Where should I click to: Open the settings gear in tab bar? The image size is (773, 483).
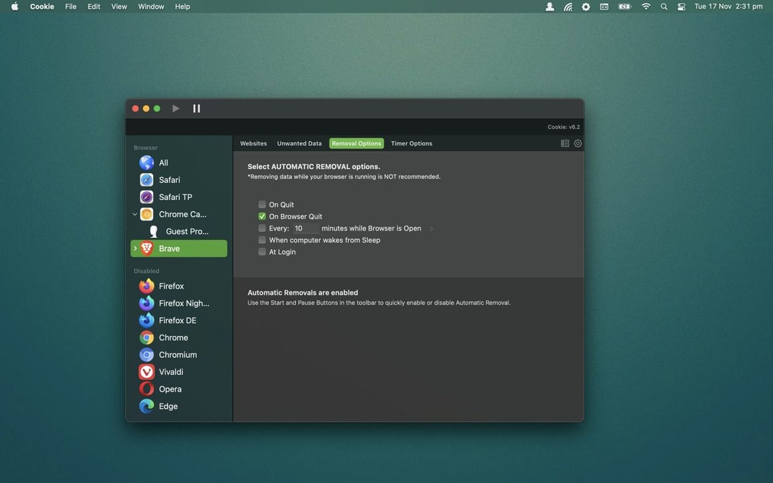pos(578,143)
